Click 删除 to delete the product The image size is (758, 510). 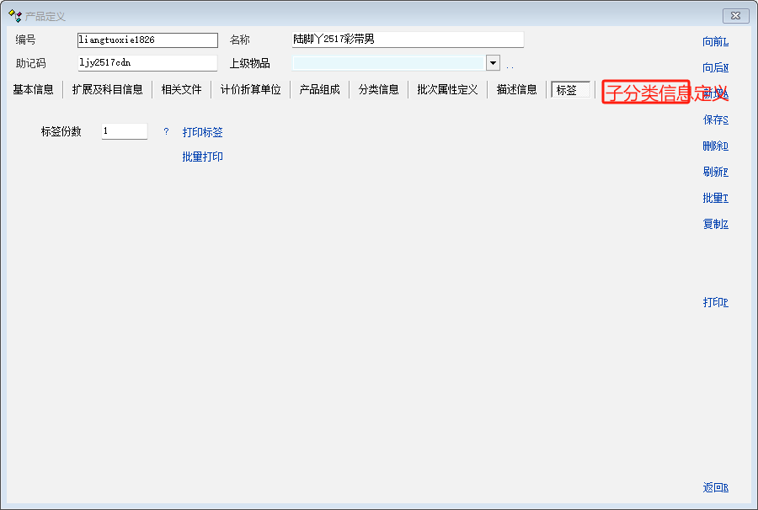(715, 146)
